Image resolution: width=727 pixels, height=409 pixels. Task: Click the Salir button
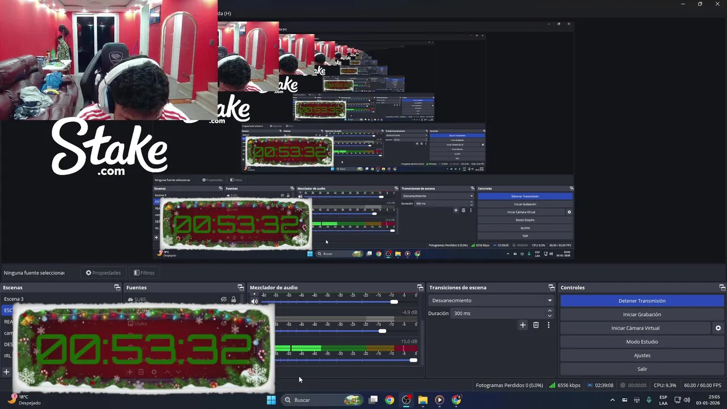pyautogui.click(x=642, y=369)
